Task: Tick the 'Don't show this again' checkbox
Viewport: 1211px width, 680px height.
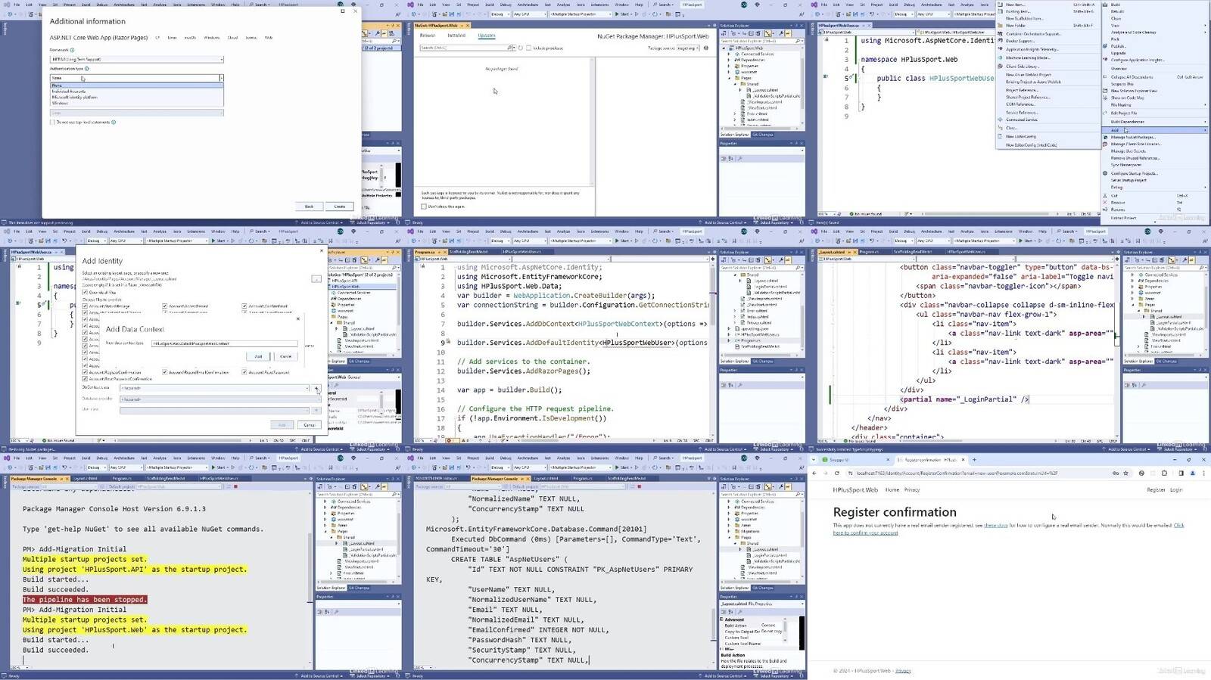Action: 424,206
